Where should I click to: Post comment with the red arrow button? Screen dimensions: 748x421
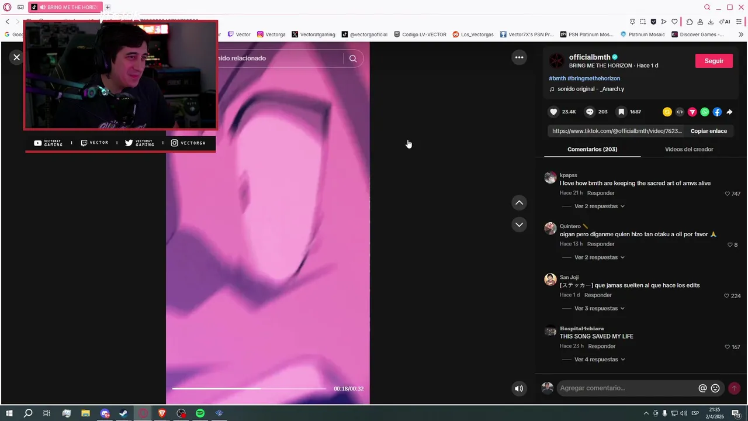click(734, 388)
